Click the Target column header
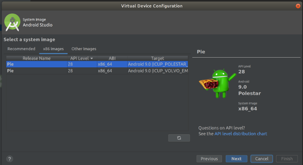Image resolution: width=303 pixels, height=165 pixels. point(157,58)
